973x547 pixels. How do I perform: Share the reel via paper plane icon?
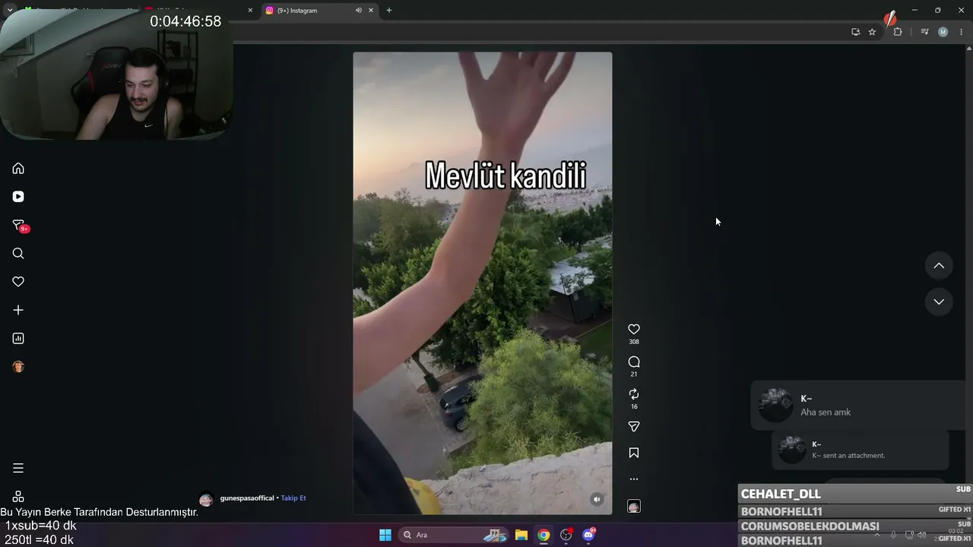click(634, 426)
